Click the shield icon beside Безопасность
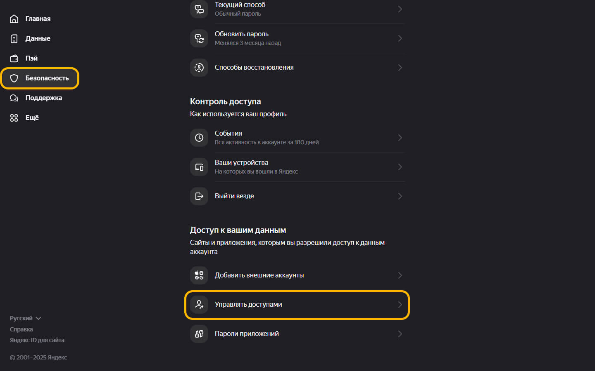Image resolution: width=595 pixels, height=371 pixels. (x=14, y=78)
